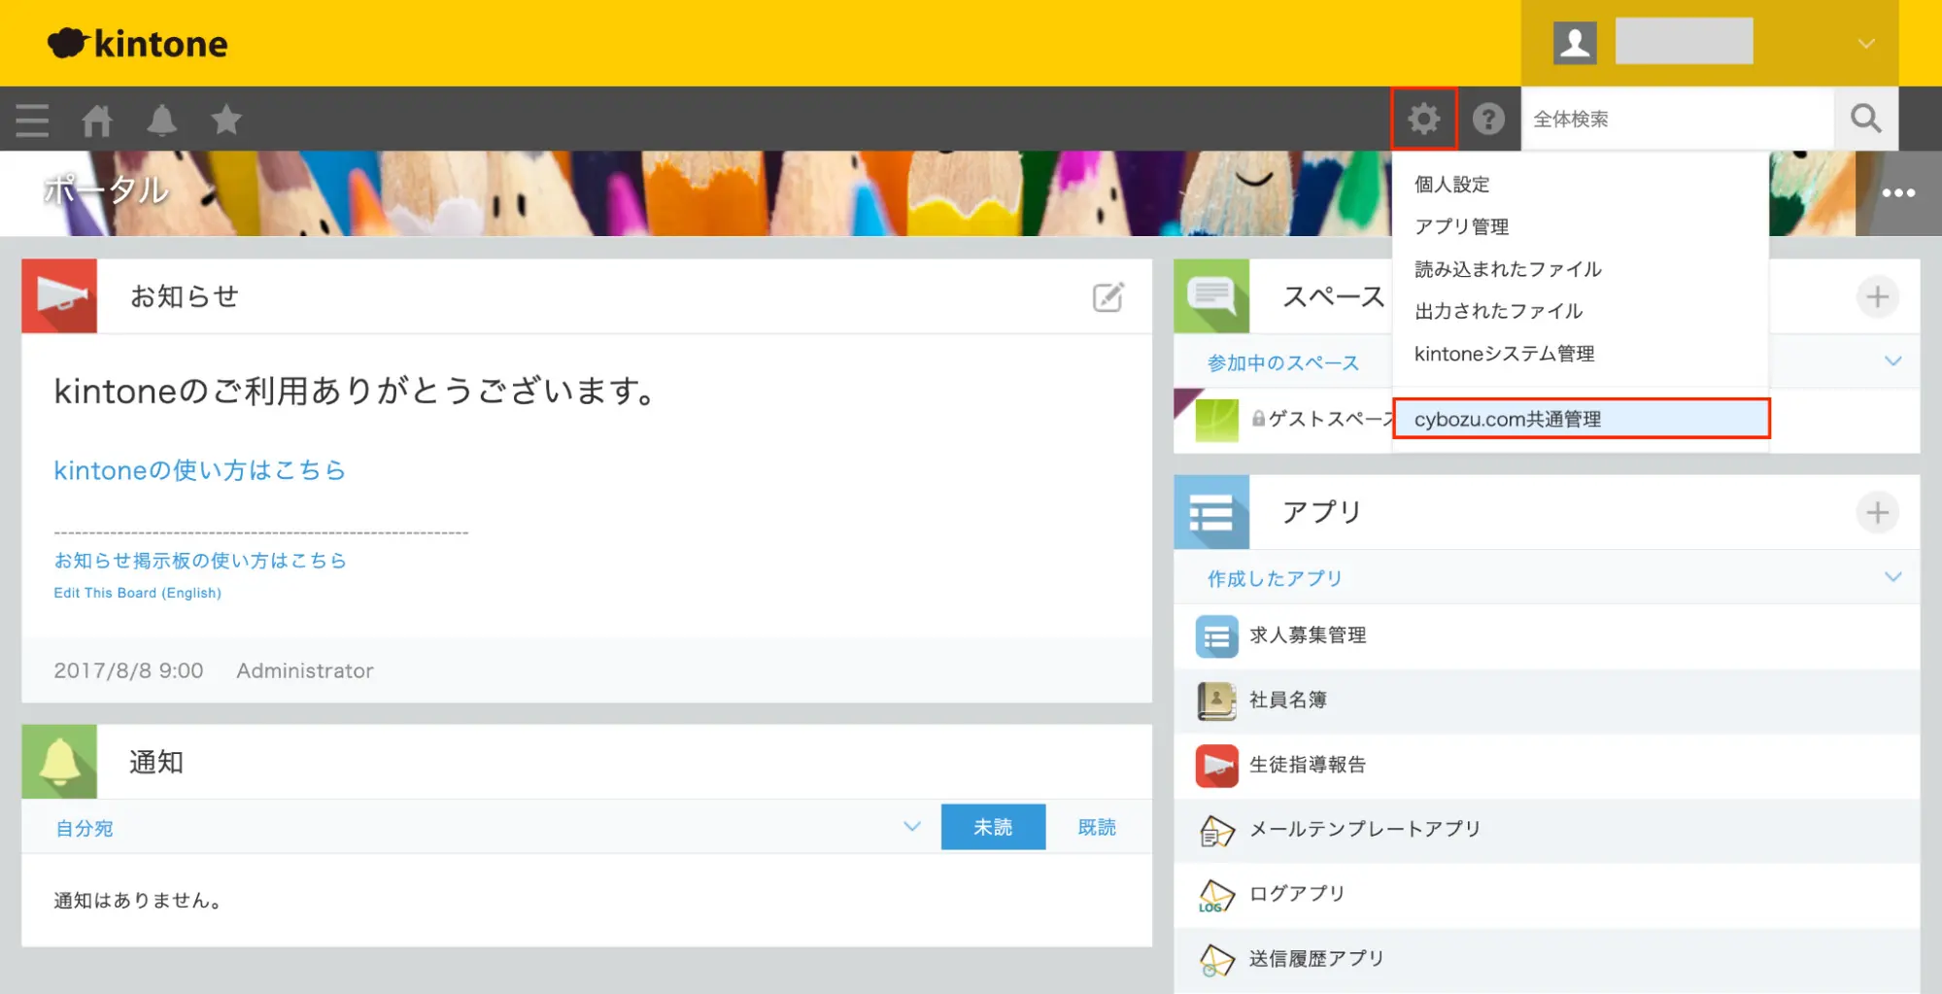Open the portal options ellipsis menu

click(1898, 192)
